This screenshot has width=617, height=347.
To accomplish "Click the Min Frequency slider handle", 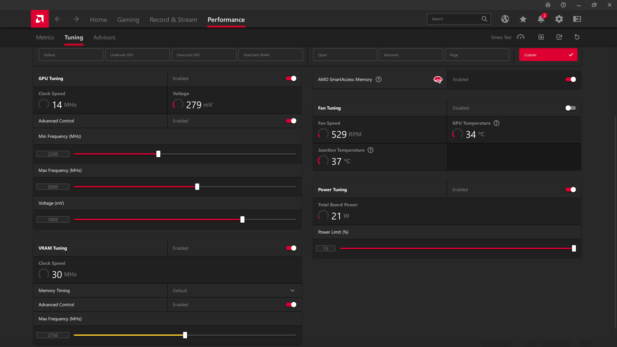I will 158,154.
